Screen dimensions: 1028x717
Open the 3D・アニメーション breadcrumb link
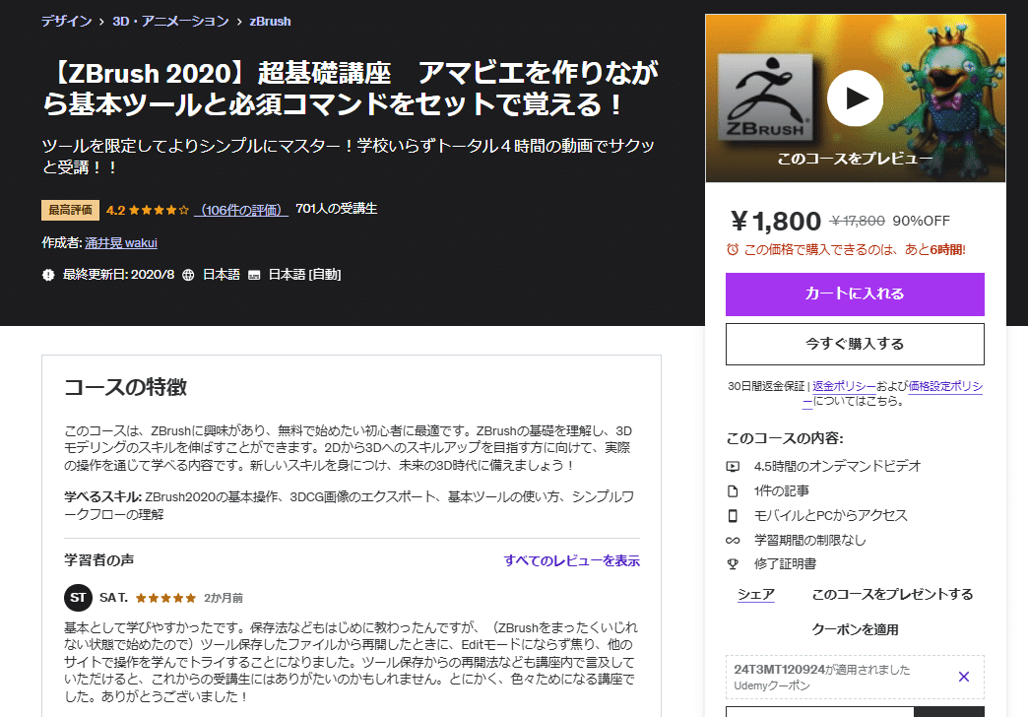(170, 21)
